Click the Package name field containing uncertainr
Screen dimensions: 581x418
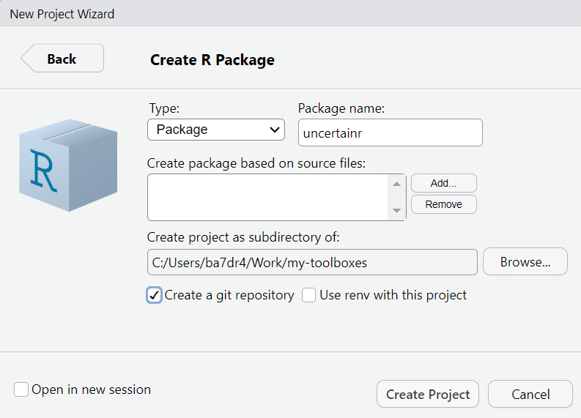coord(391,133)
